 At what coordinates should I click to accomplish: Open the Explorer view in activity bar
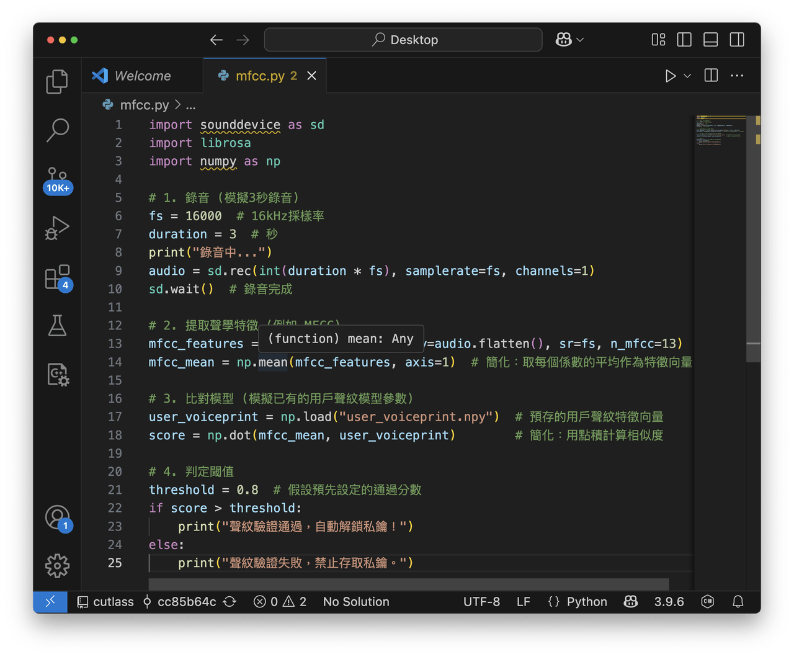(x=57, y=81)
